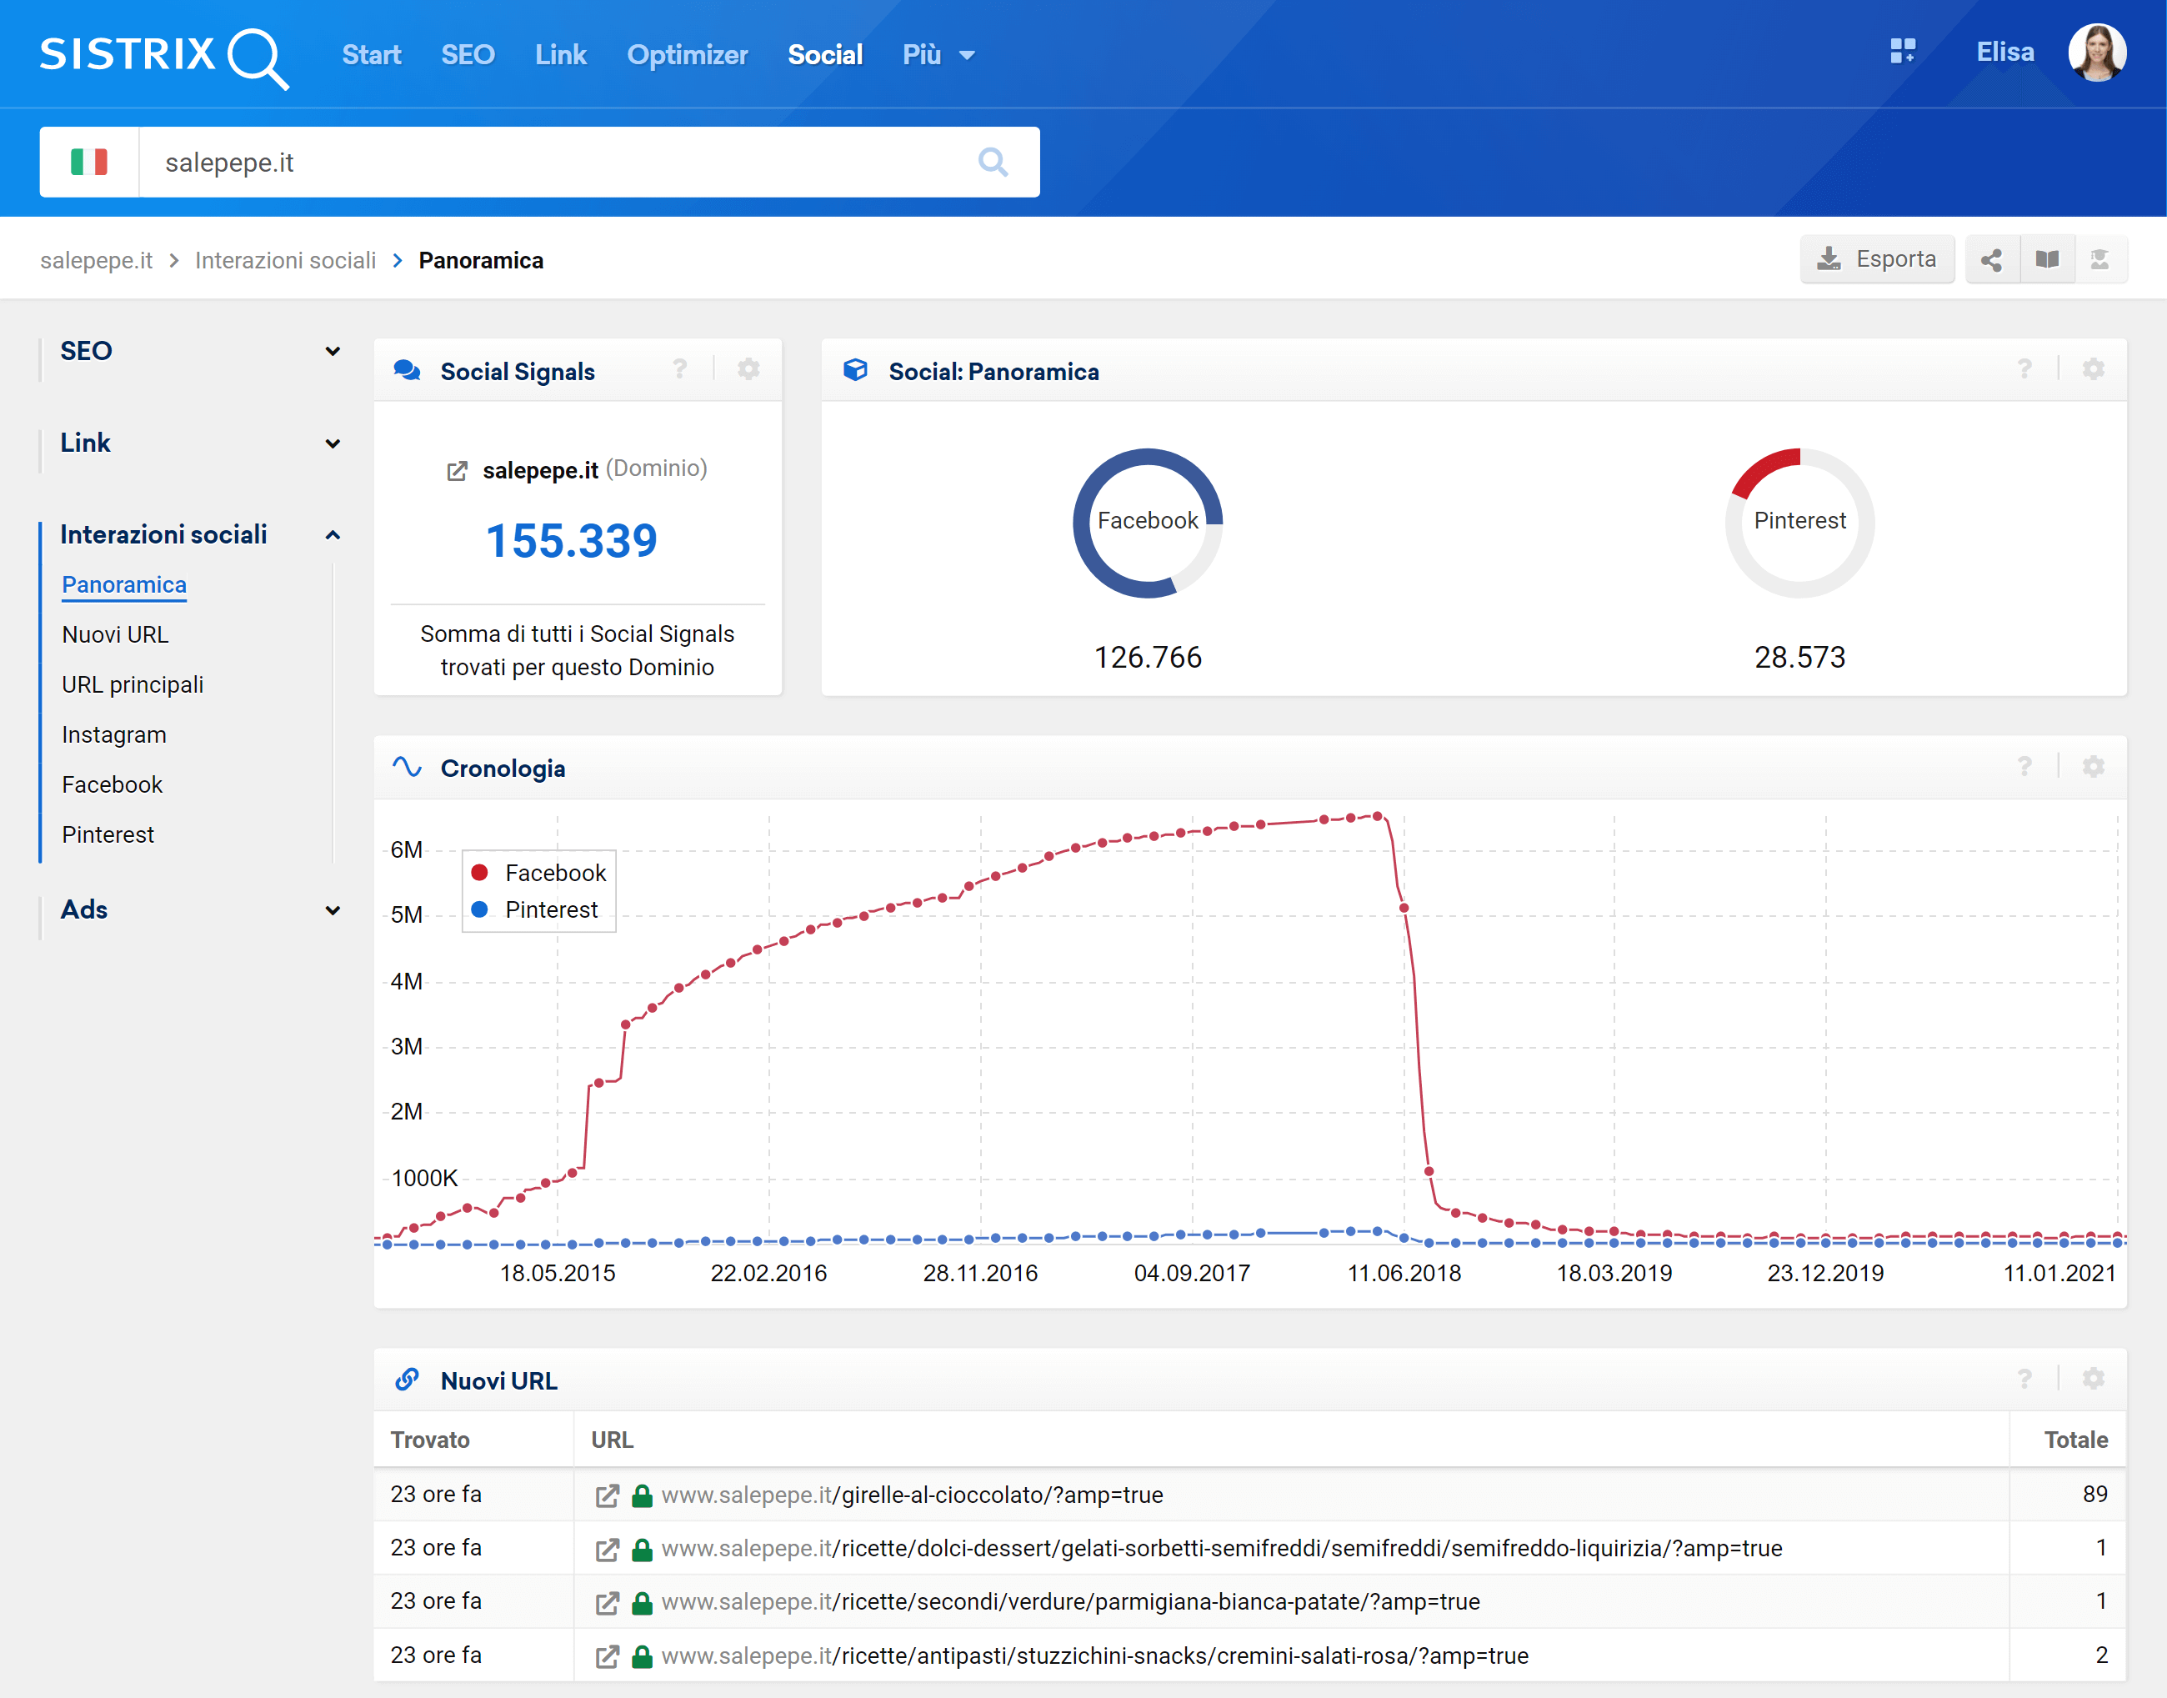Viewport: 2167px width, 1698px height.
Task: Open the apps grid icon
Action: [1903, 52]
